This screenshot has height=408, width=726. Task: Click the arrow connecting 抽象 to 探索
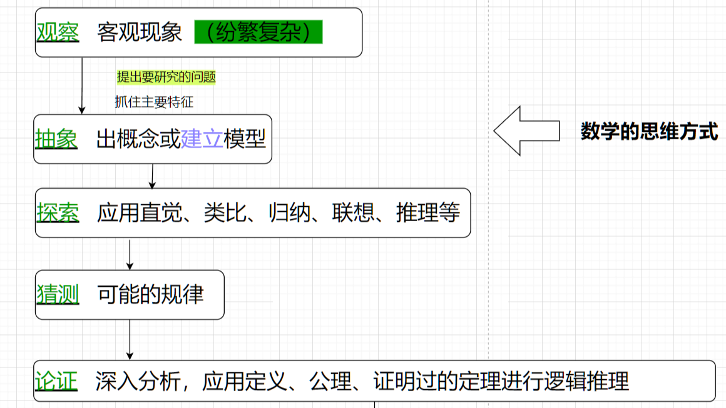152,175
